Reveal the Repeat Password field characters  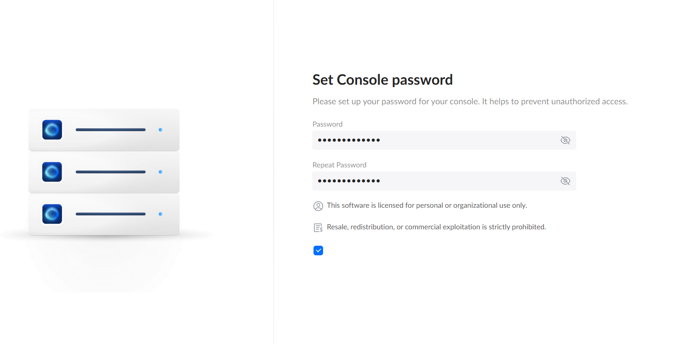pos(565,181)
